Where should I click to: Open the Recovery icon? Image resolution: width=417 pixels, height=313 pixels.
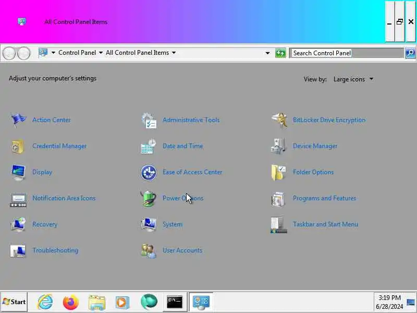18,224
